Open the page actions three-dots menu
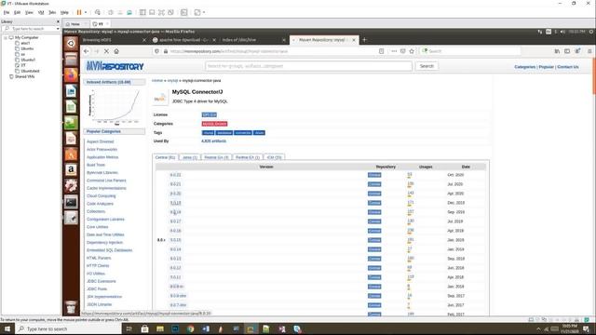The image size is (596, 335). [x=394, y=51]
